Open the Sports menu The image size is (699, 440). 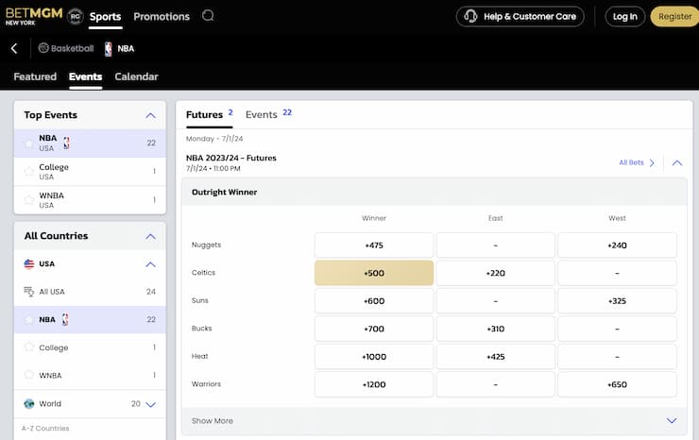tap(105, 16)
